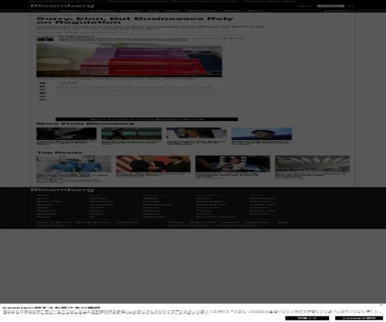Close the cookie banner with X
This screenshot has height=322, width=386.
pos(381,305)
